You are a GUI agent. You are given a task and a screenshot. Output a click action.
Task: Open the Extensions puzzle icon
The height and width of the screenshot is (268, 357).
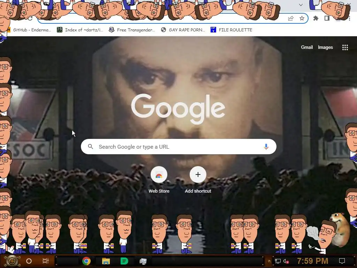[x=316, y=18]
